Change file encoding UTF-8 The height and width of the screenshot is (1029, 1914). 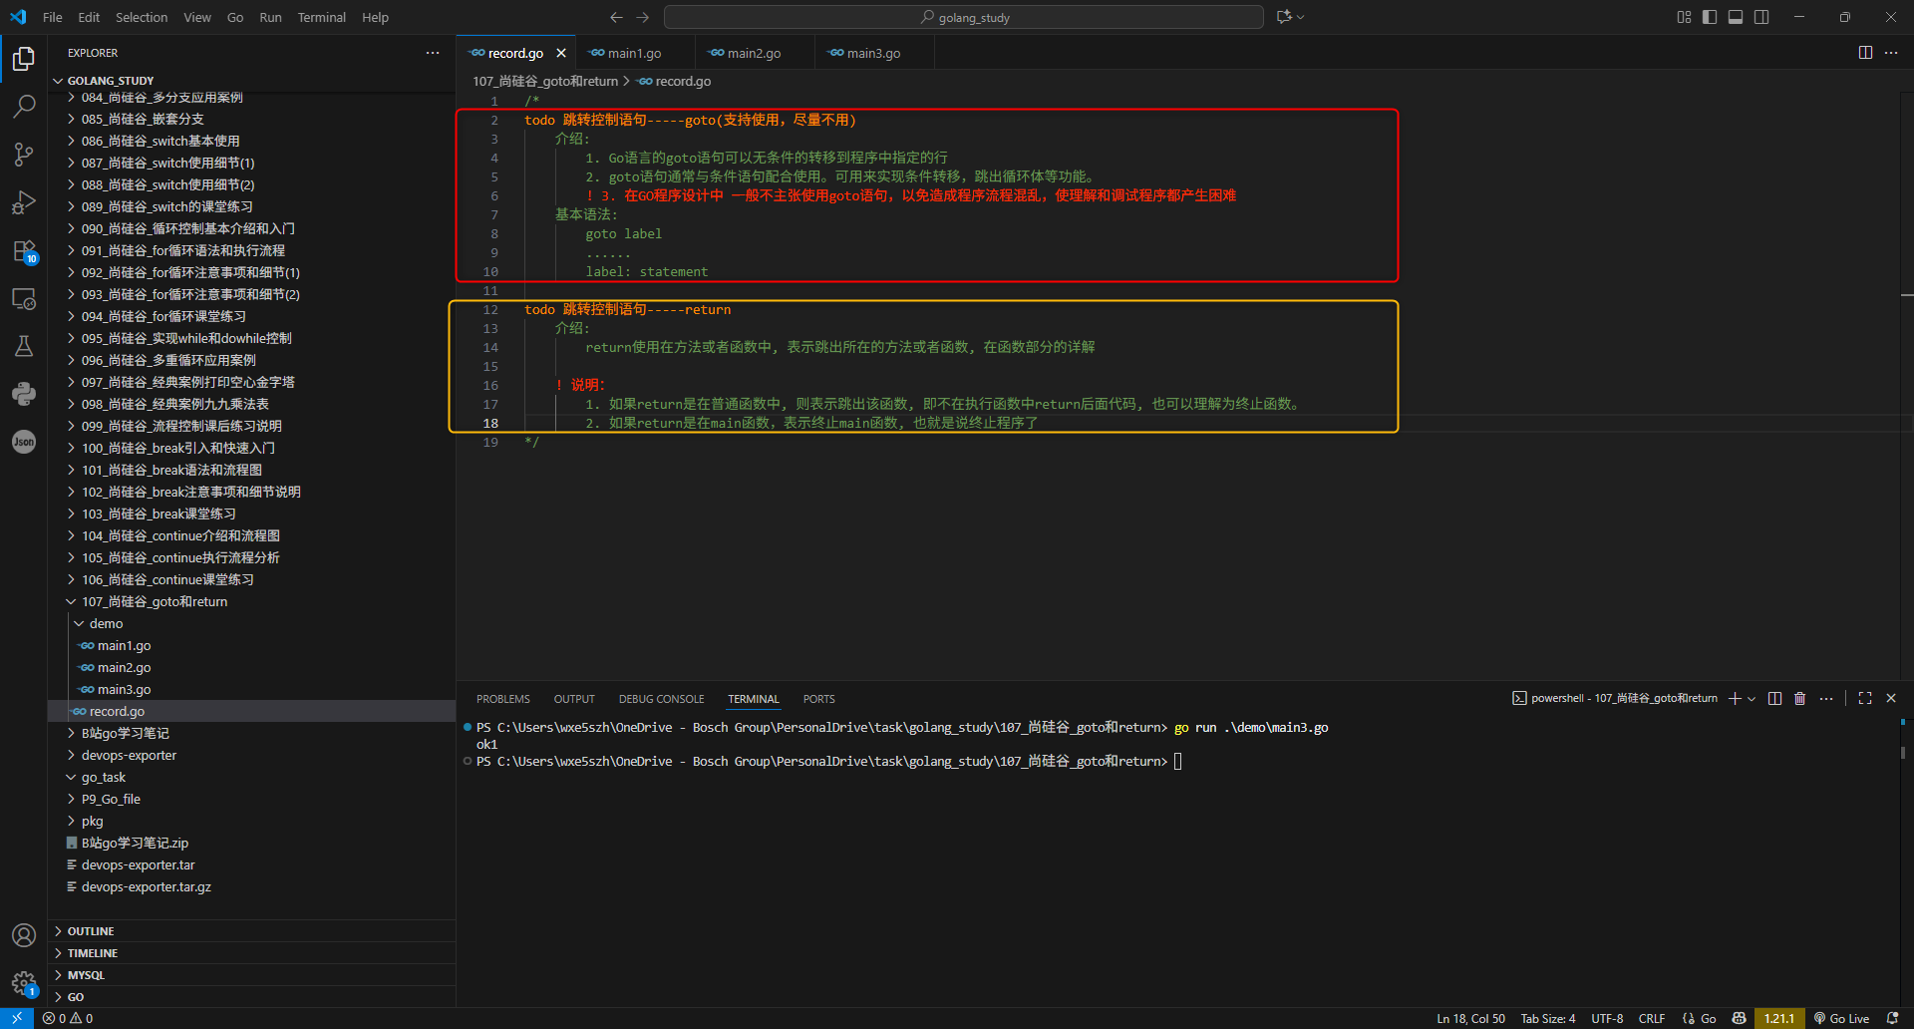1607,1018
